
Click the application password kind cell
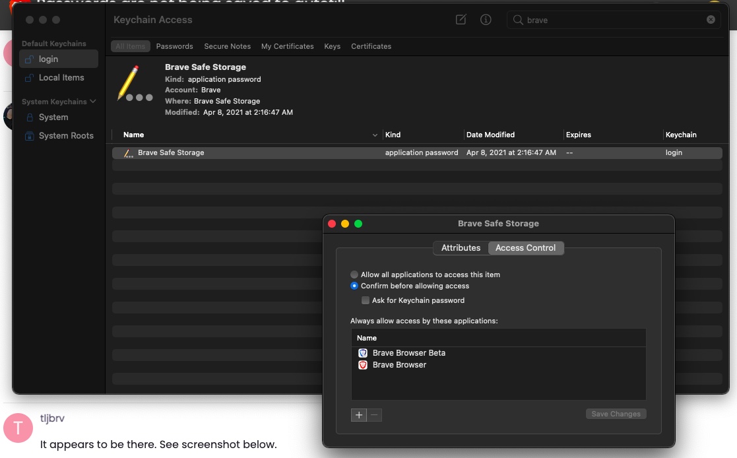point(422,153)
